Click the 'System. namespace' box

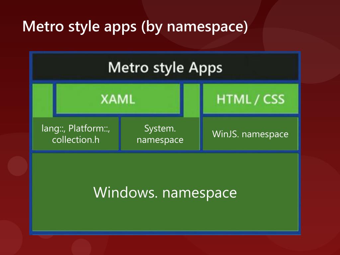tap(160, 134)
